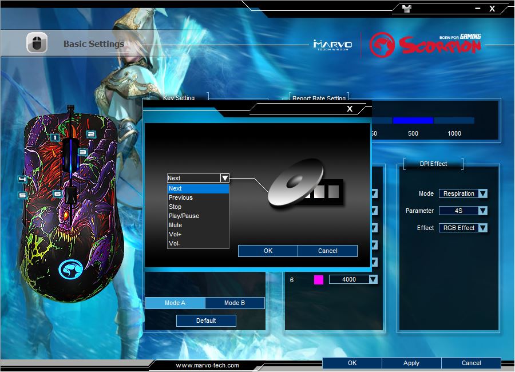Choose Mute in the dropdown list

tap(175, 225)
